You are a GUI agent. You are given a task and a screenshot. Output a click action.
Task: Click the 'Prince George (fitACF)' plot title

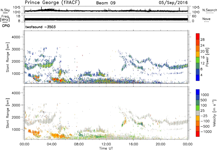pos(52,3)
